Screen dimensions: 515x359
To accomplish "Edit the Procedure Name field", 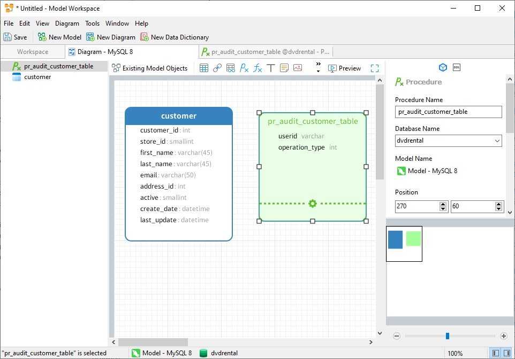I will 448,112.
